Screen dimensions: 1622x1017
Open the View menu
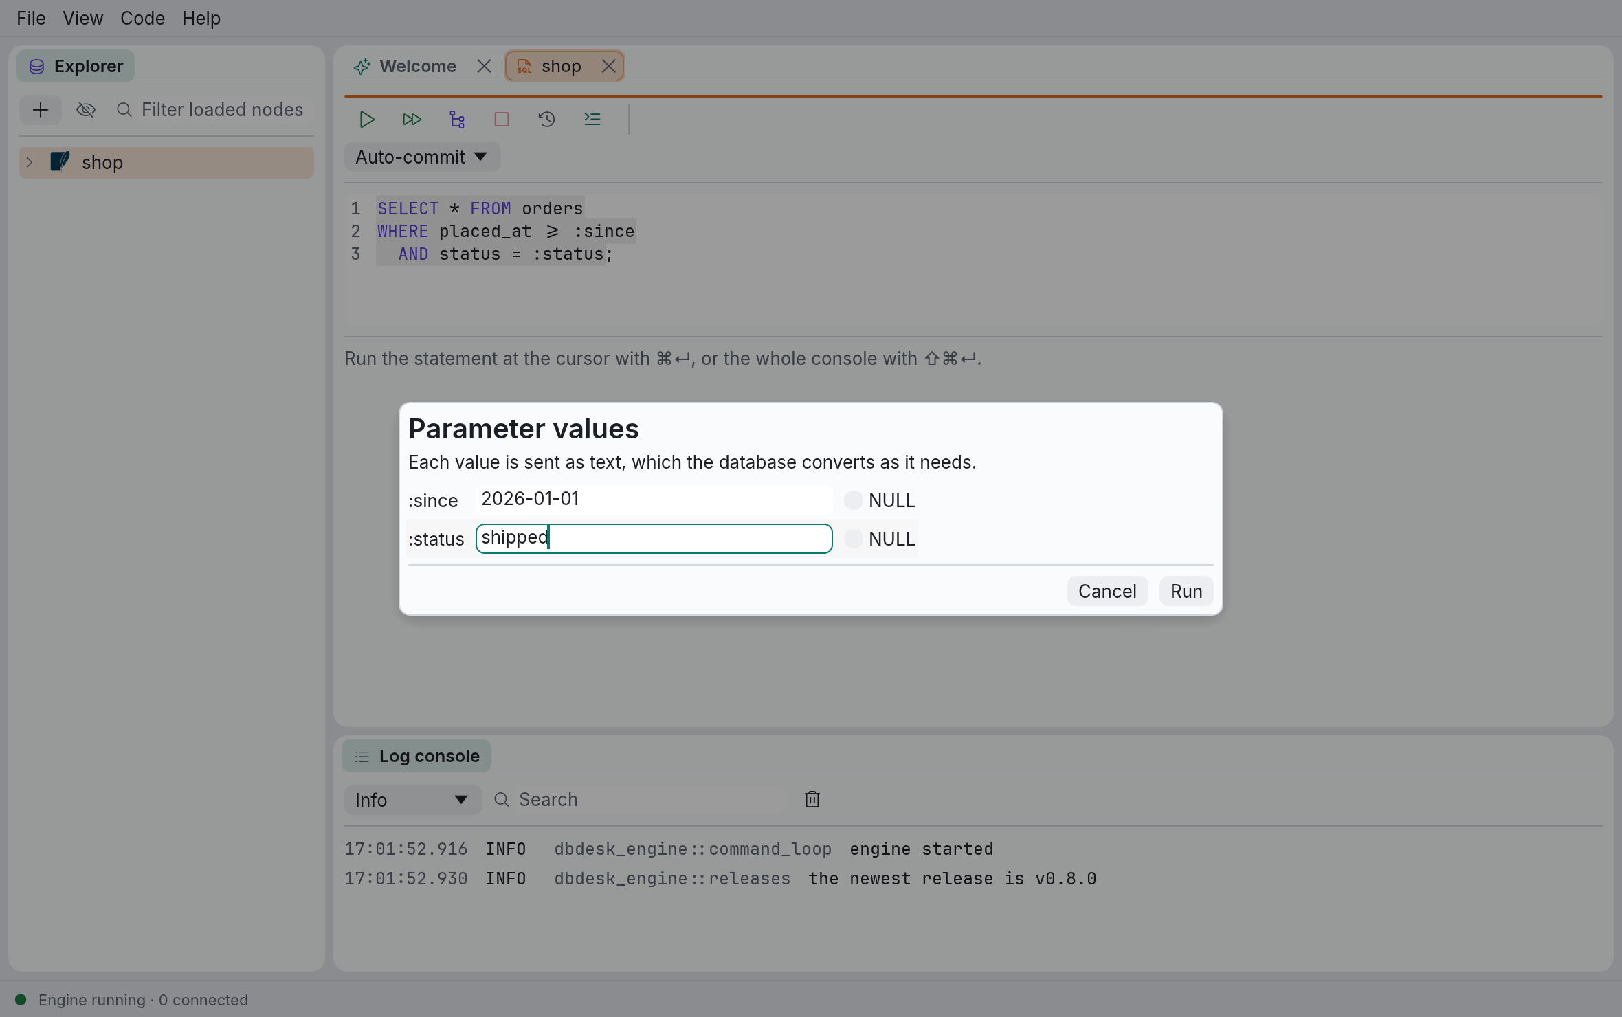point(82,19)
